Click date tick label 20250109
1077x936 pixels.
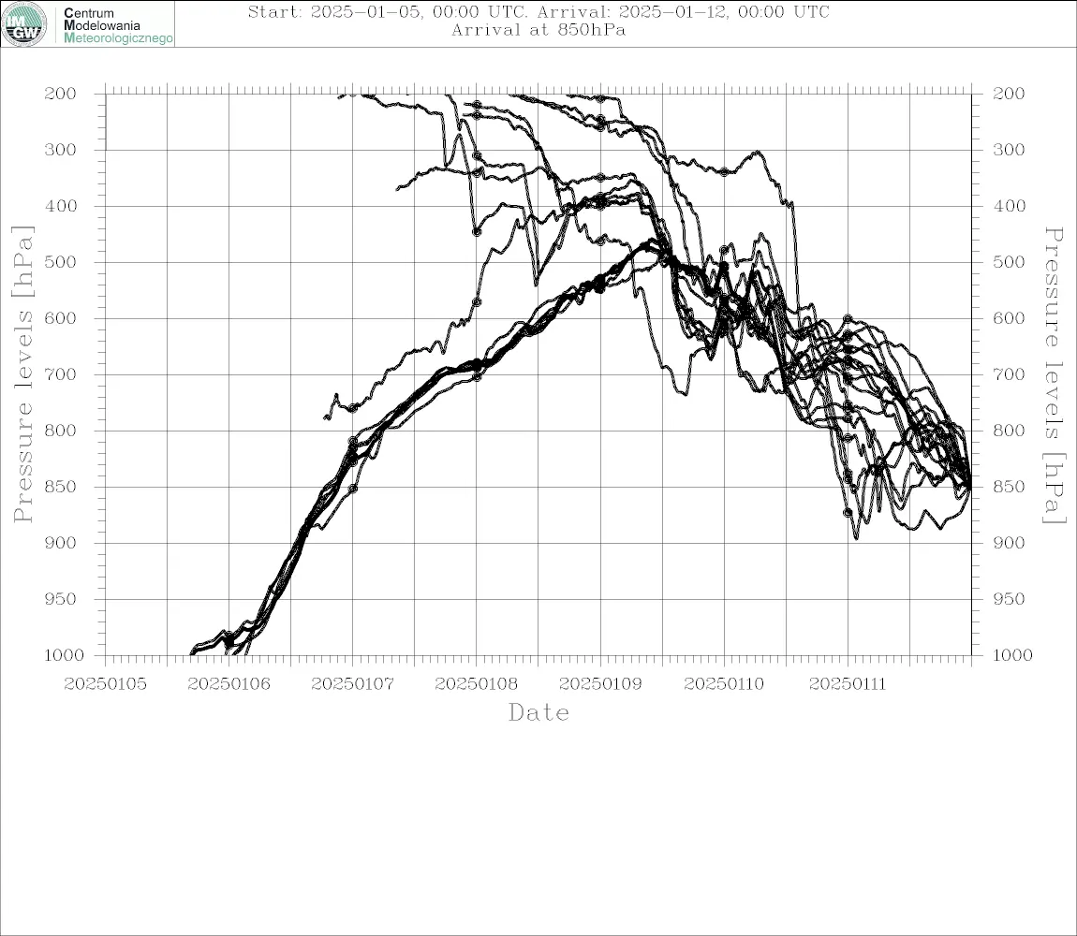click(600, 684)
